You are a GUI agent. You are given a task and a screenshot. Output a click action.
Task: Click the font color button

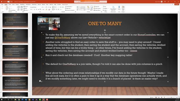pos(49,9)
